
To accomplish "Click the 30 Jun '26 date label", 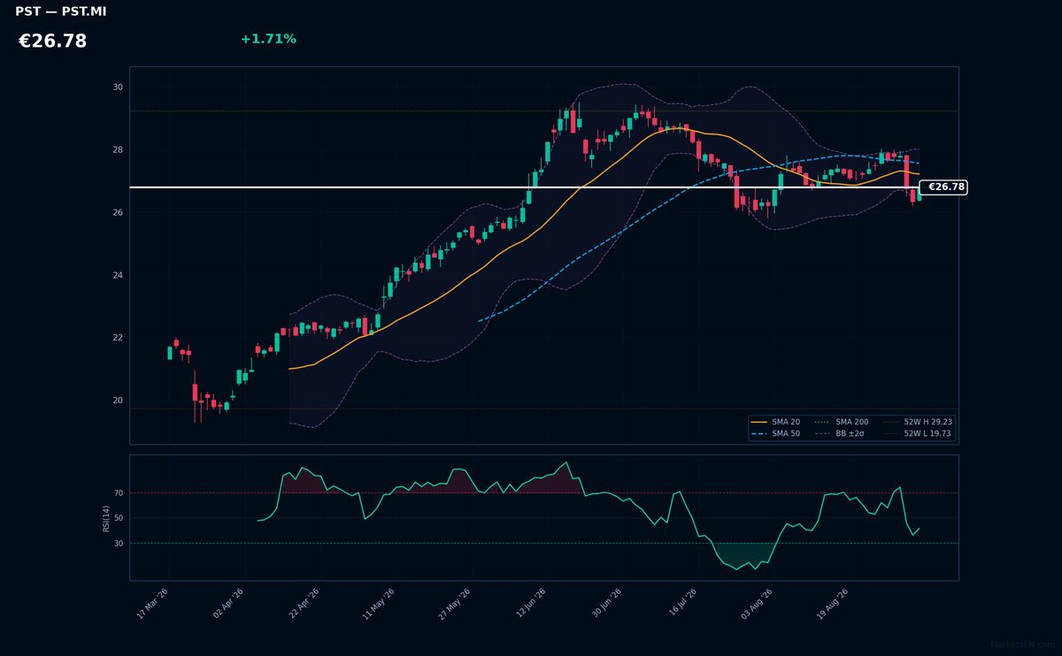I will (606, 604).
